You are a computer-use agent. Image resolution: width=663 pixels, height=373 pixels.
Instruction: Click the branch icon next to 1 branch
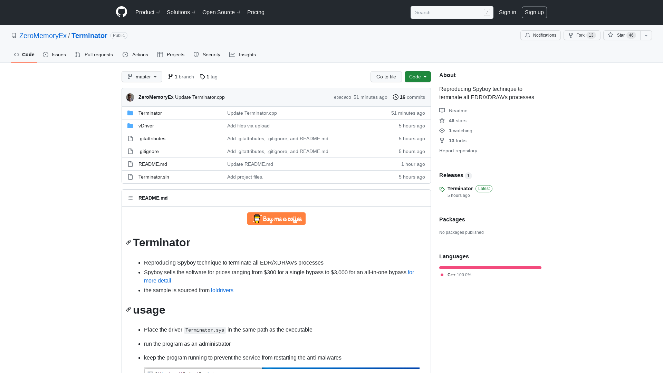(171, 77)
